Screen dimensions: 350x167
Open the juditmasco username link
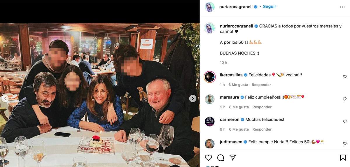pos(231,142)
